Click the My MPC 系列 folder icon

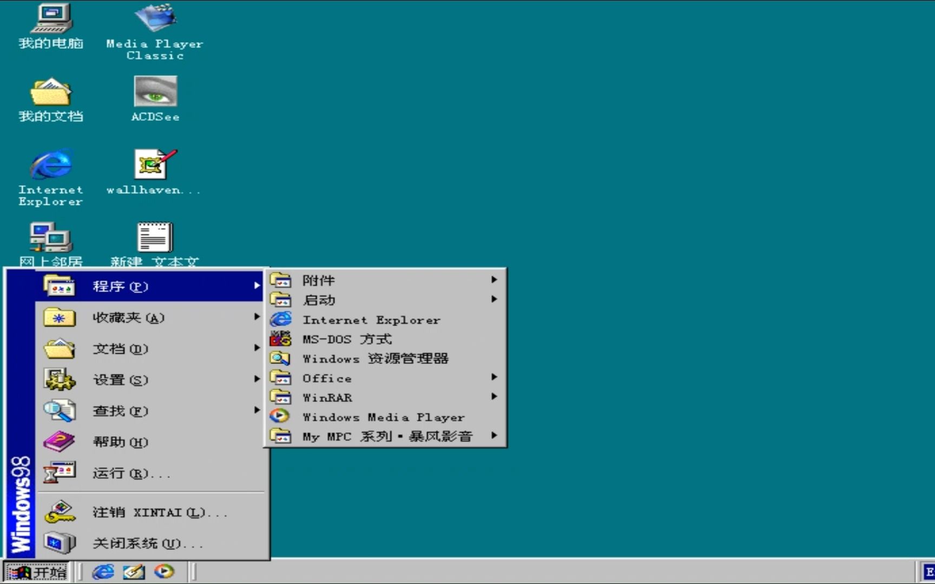[280, 436]
